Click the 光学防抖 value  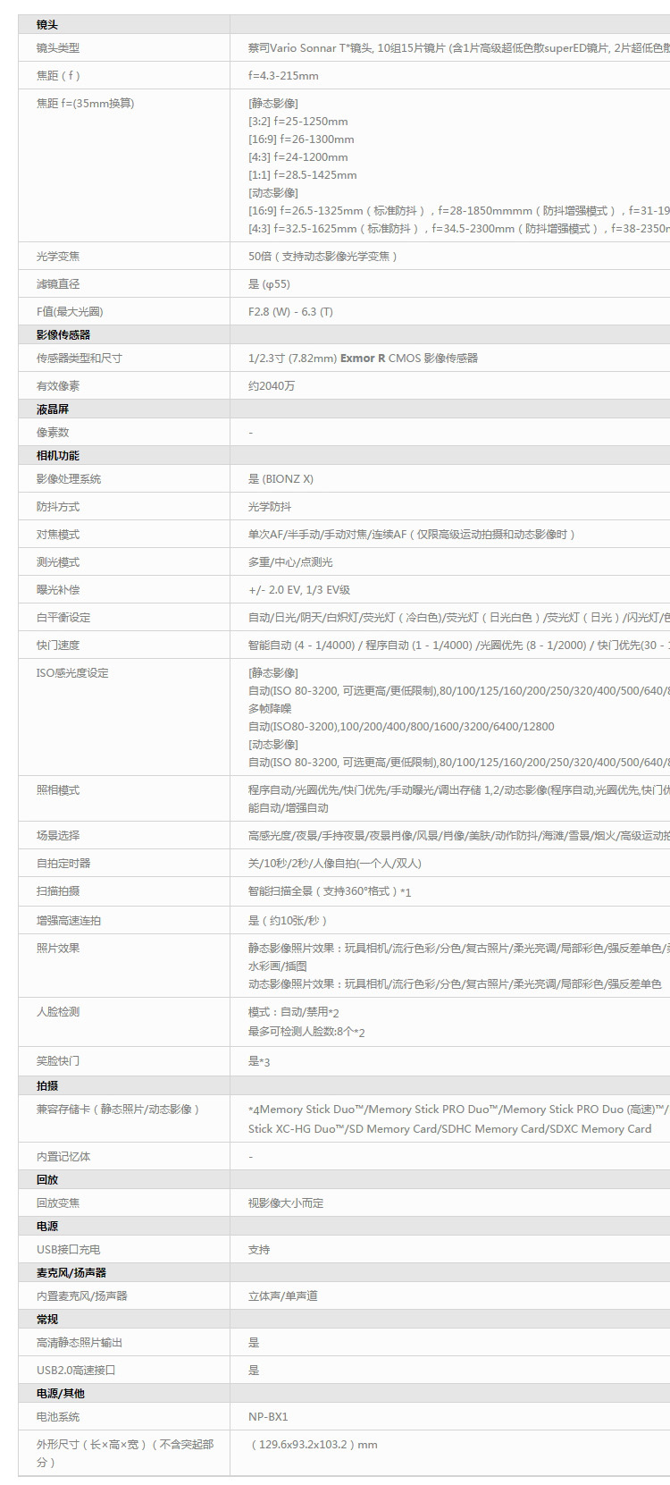tap(270, 507)
